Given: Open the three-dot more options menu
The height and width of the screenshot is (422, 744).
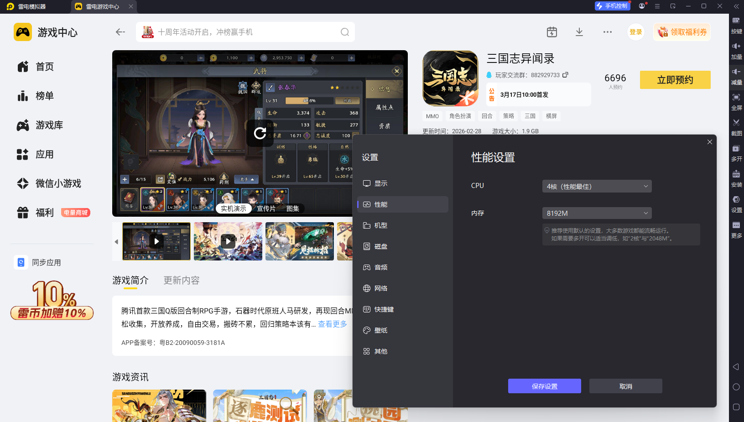Looking at the screenshot, I should (x=608, y=32).
